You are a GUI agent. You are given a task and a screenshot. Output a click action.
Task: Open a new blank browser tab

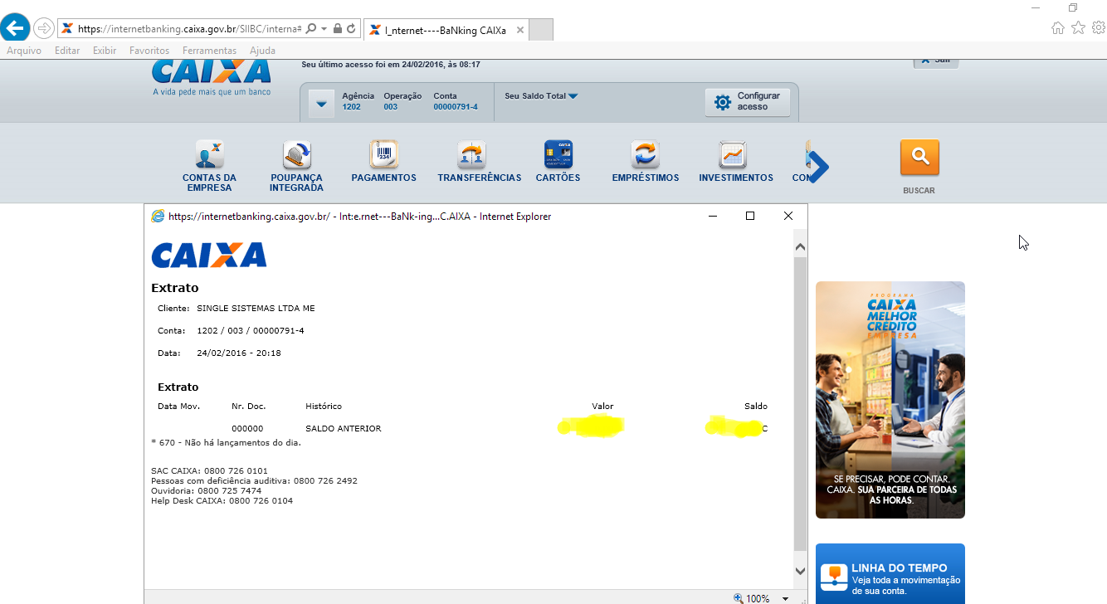[541, 30]
